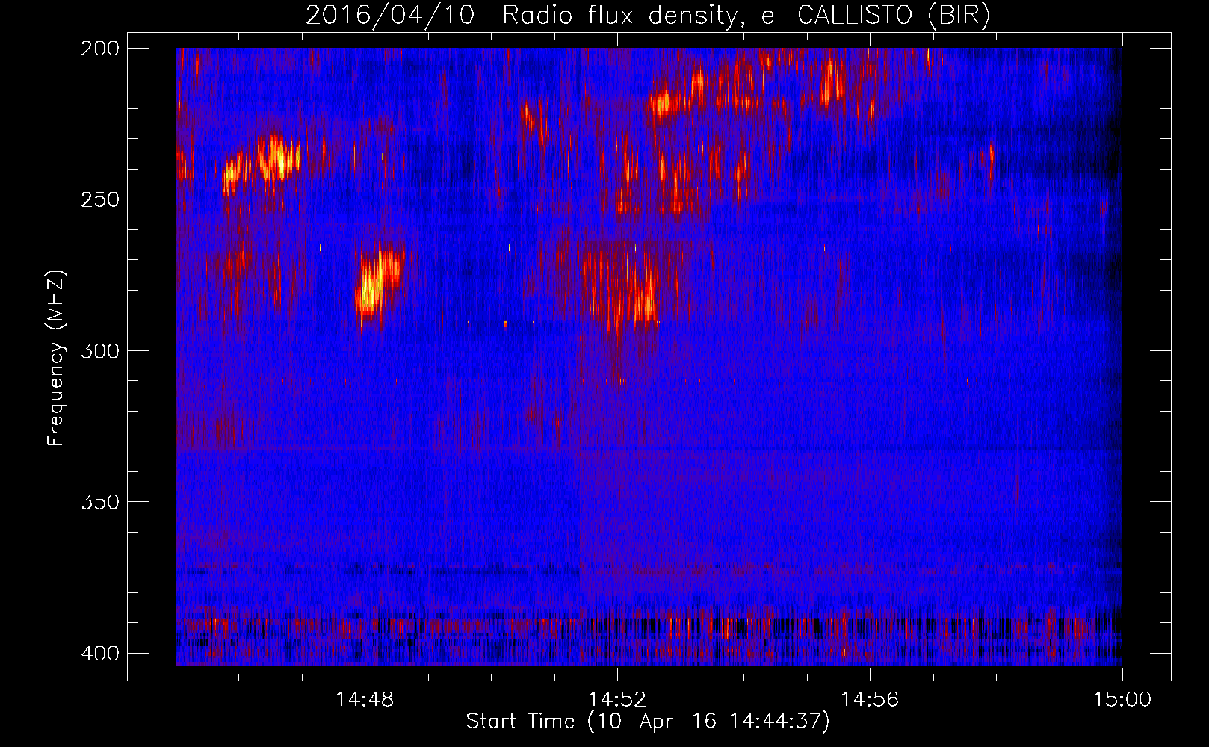
Task: Click the 400 frequency tick label
Action: 99,654
